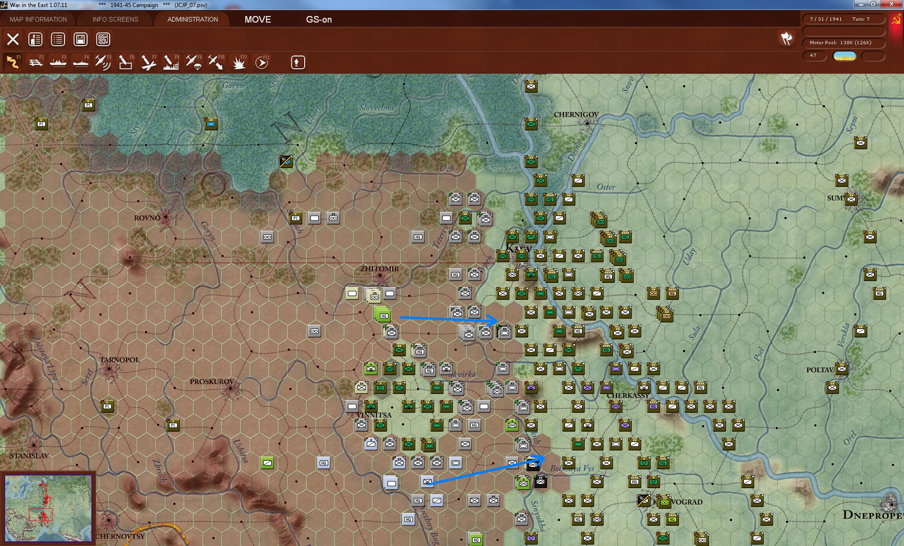The width and height of the screenshot is (904, 546).
Task: Click the weather indicator showing clear sky
Action: pyautogui.click(x=845, y=56)
